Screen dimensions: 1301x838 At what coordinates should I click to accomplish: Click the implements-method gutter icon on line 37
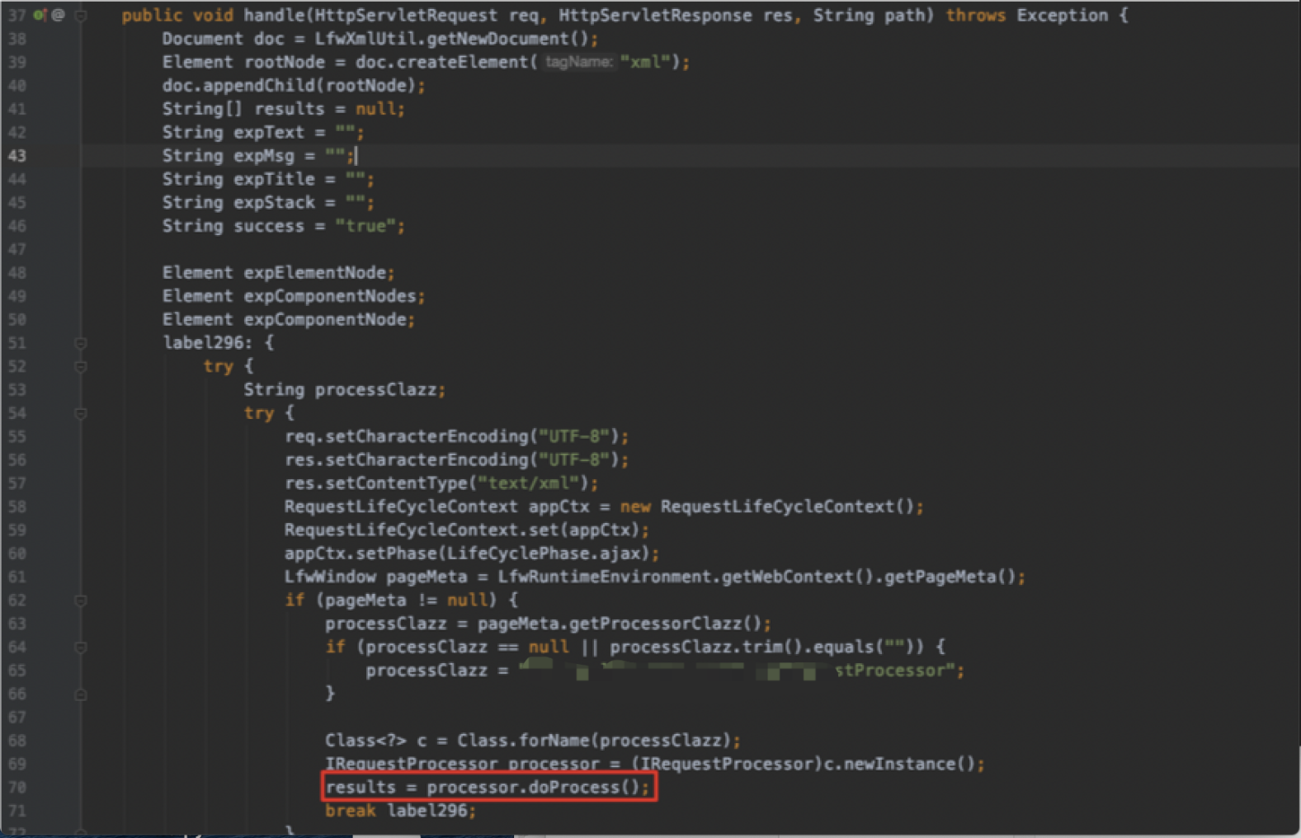tap(40, 15)
